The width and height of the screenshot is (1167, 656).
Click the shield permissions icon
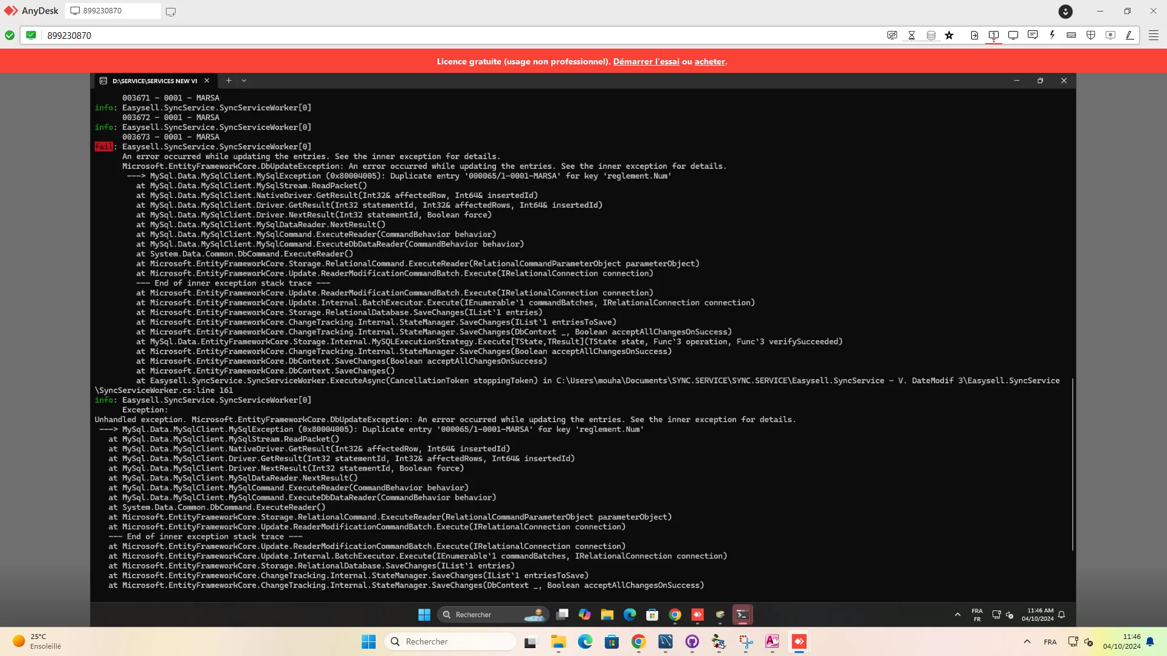pyautogui.click(x=1091, y=35)
